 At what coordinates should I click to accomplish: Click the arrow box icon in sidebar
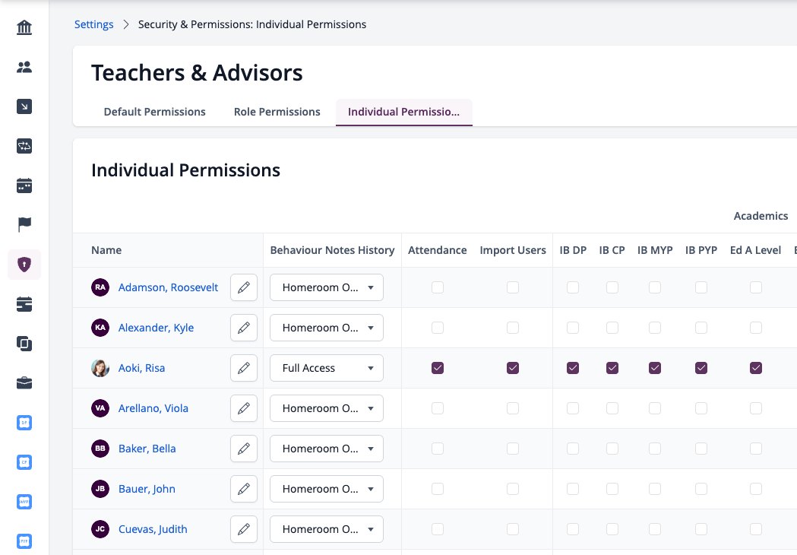tap(24, 106)
